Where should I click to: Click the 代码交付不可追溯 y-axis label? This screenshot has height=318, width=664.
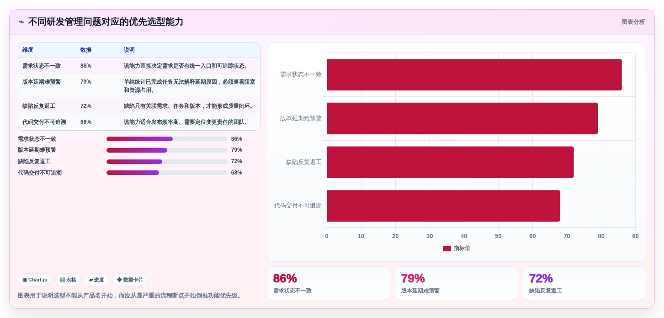[x=298, y=206]
